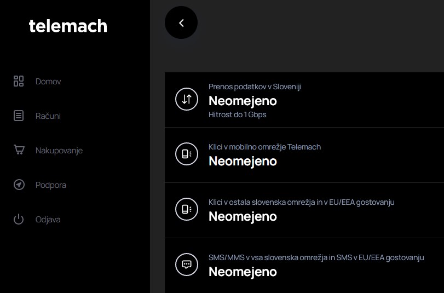This screenshot has height=293, width=444.
Task: Open Podpora support page
Action: (x=51, y=185)
